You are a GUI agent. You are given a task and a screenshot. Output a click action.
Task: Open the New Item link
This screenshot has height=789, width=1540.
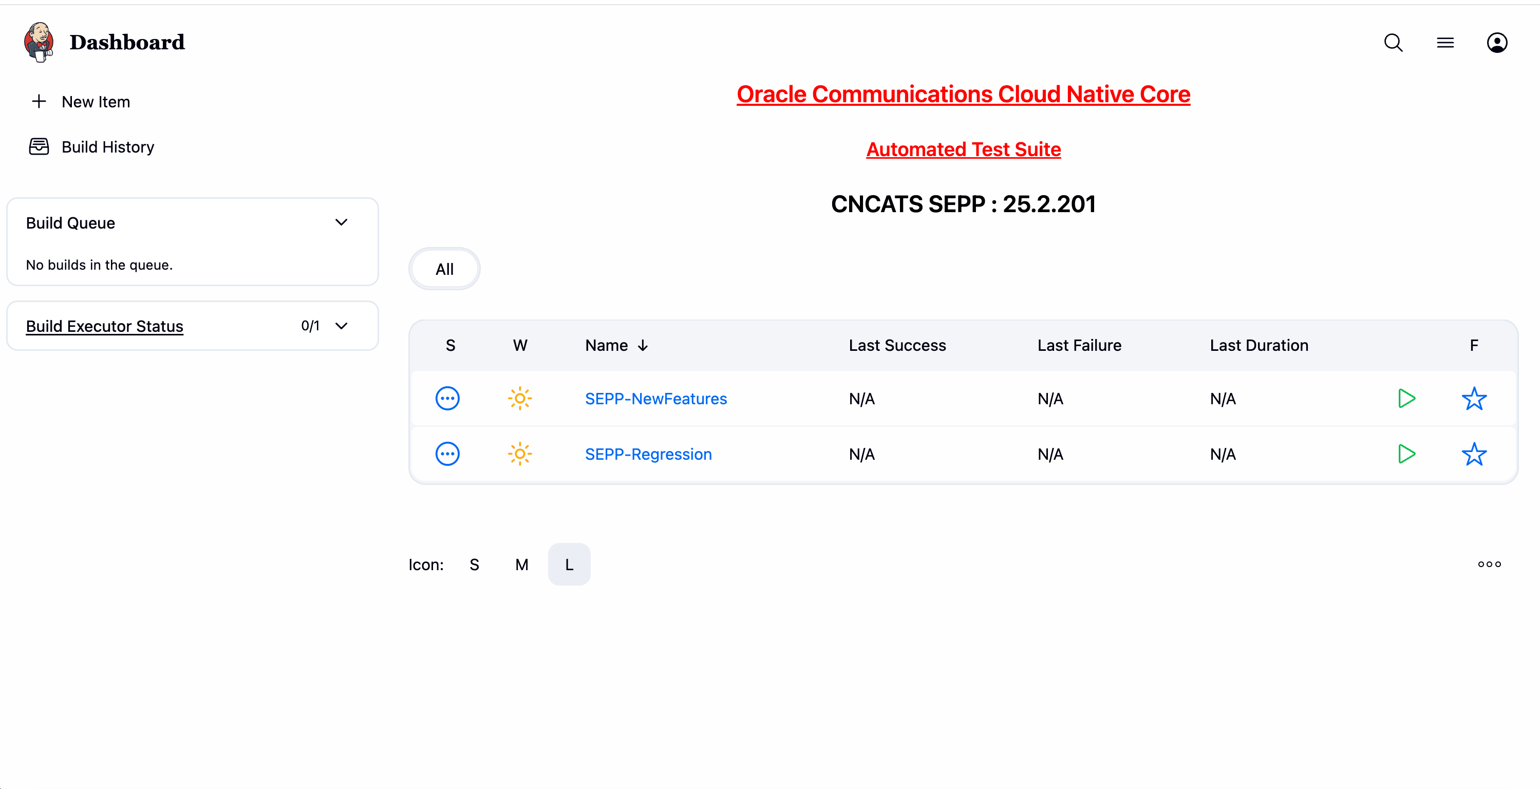(x=96, y=102)
